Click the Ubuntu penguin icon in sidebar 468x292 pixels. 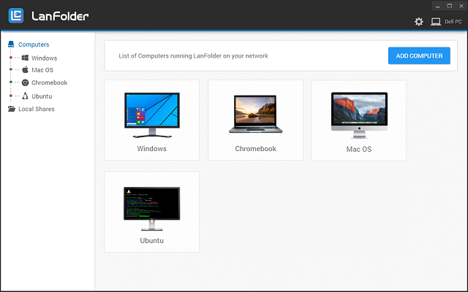[x=25, y=96]
